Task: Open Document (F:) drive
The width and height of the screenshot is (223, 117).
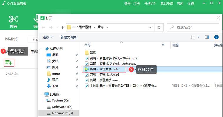Action: coord(58,113)
